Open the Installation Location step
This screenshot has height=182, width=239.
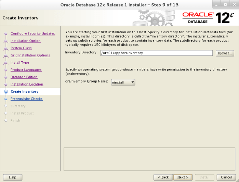[x=27, y=84]
